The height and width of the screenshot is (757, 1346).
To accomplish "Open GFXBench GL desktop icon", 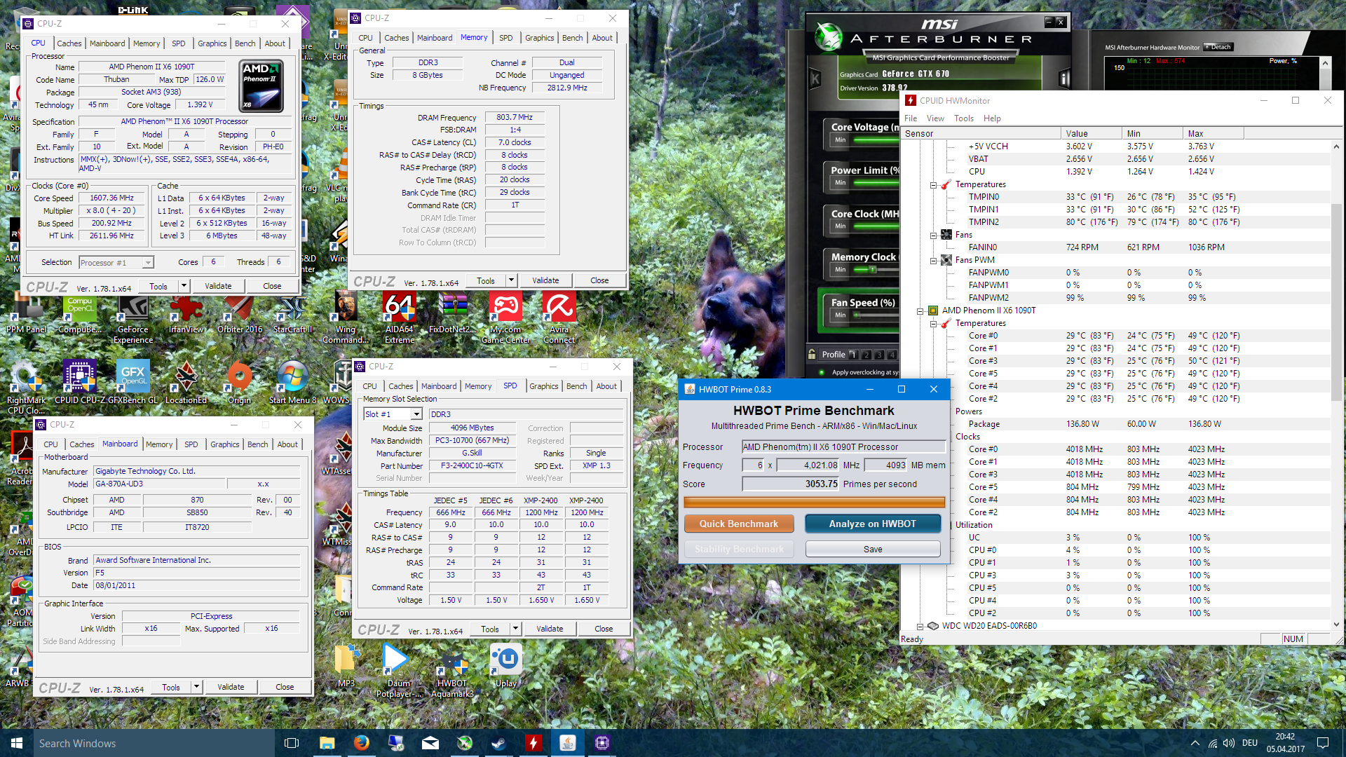I will pos(132,383).
